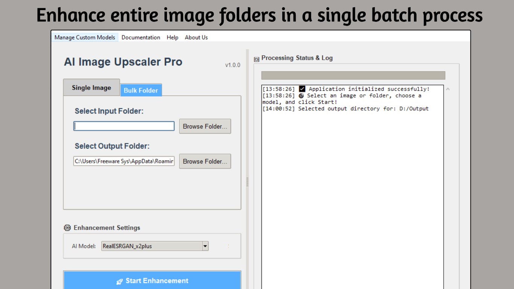This screenshot has width=514, height=289.
Task: Click the rocket icon on Start Enhancement button
Action: pyautogui.click(x=120, y=281)
